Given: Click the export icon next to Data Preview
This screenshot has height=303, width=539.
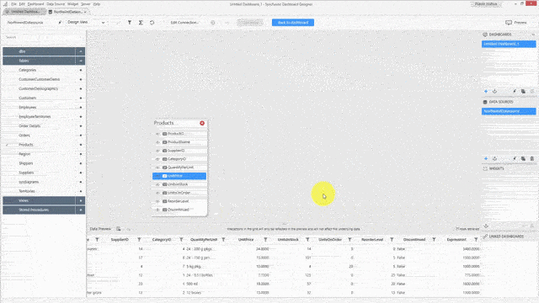Looking at the screenshot, I should click(x=118, y=229).
